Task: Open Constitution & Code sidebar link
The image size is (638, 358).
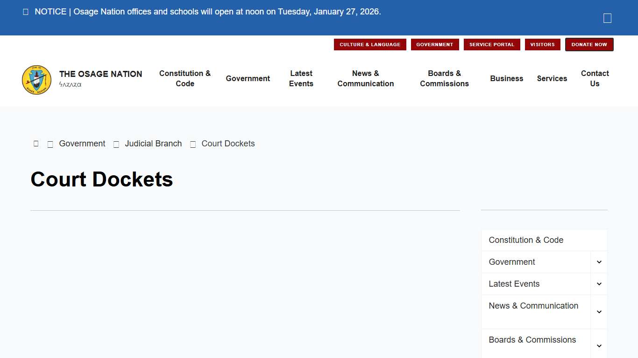Action: click(x=526, y=240)
